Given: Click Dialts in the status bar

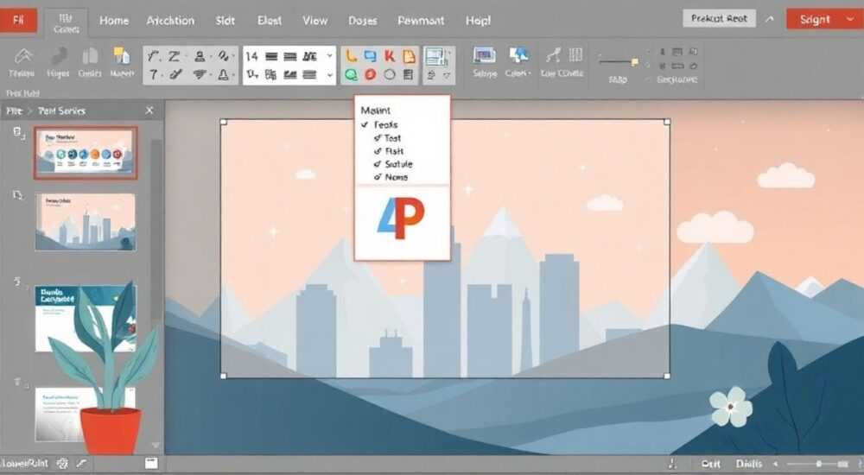Looking at the screenshot, I should tap(749, 464).
